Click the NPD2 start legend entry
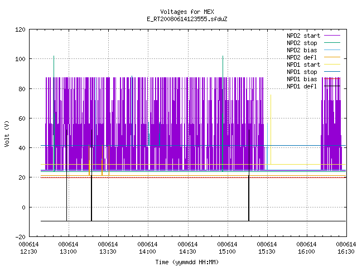Image resolution: width=357 pixels, height=267 pixels. tap(303, 36)
